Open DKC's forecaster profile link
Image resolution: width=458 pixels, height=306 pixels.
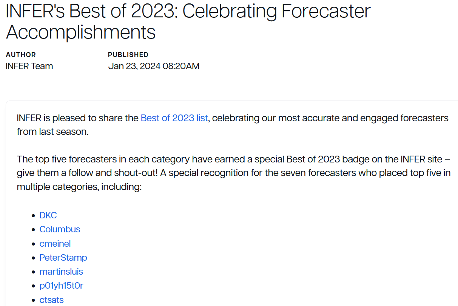pyautogui.click(x=48, y=215)
